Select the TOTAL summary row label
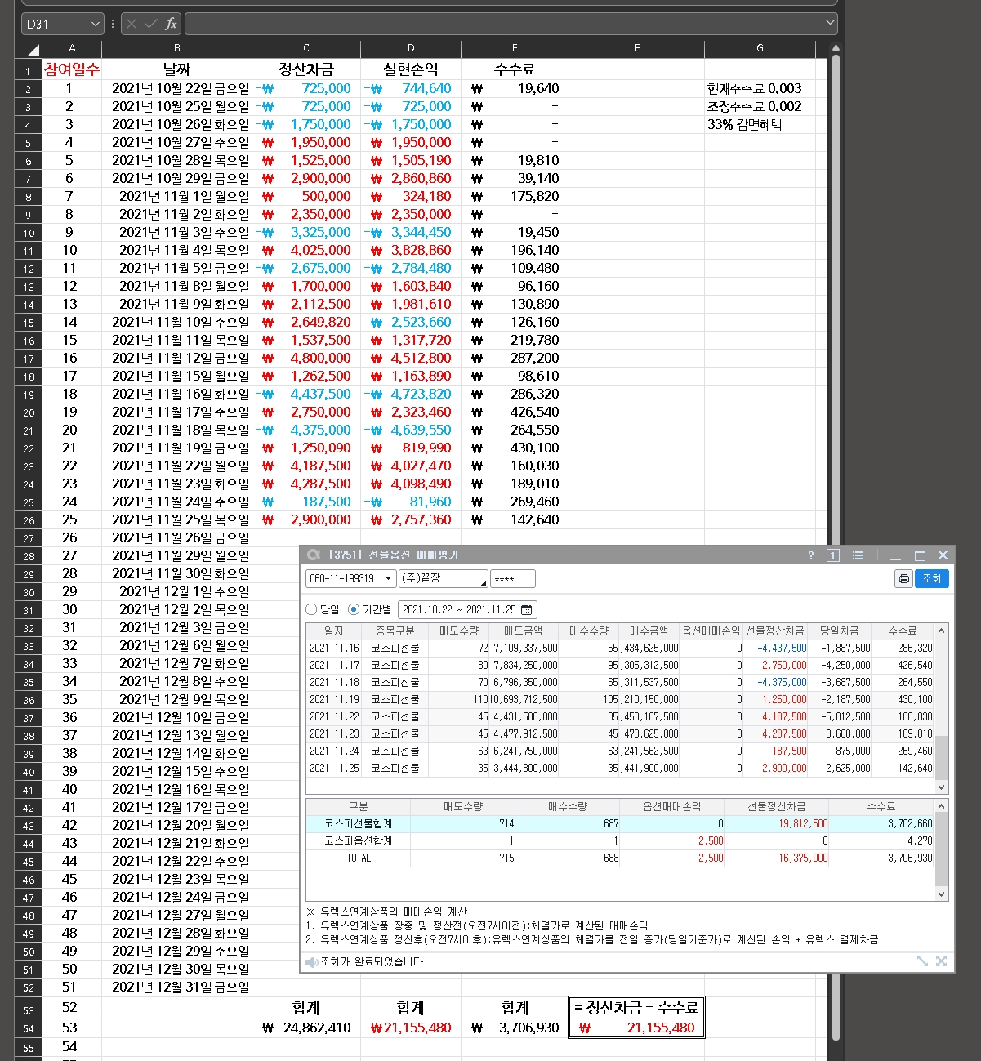The width and height of the screenshot is (981, 1061). [x=359, y=858]
